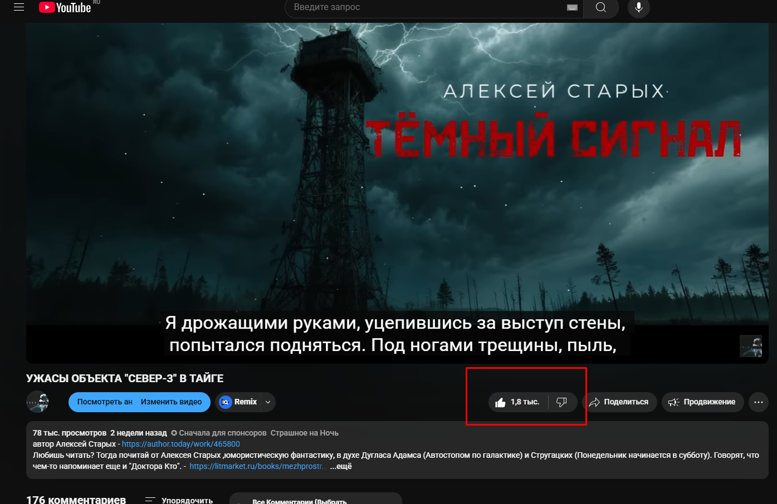Share the video via 'Поделиться'
The image size is (777, 504).
[x=619, y=402]
